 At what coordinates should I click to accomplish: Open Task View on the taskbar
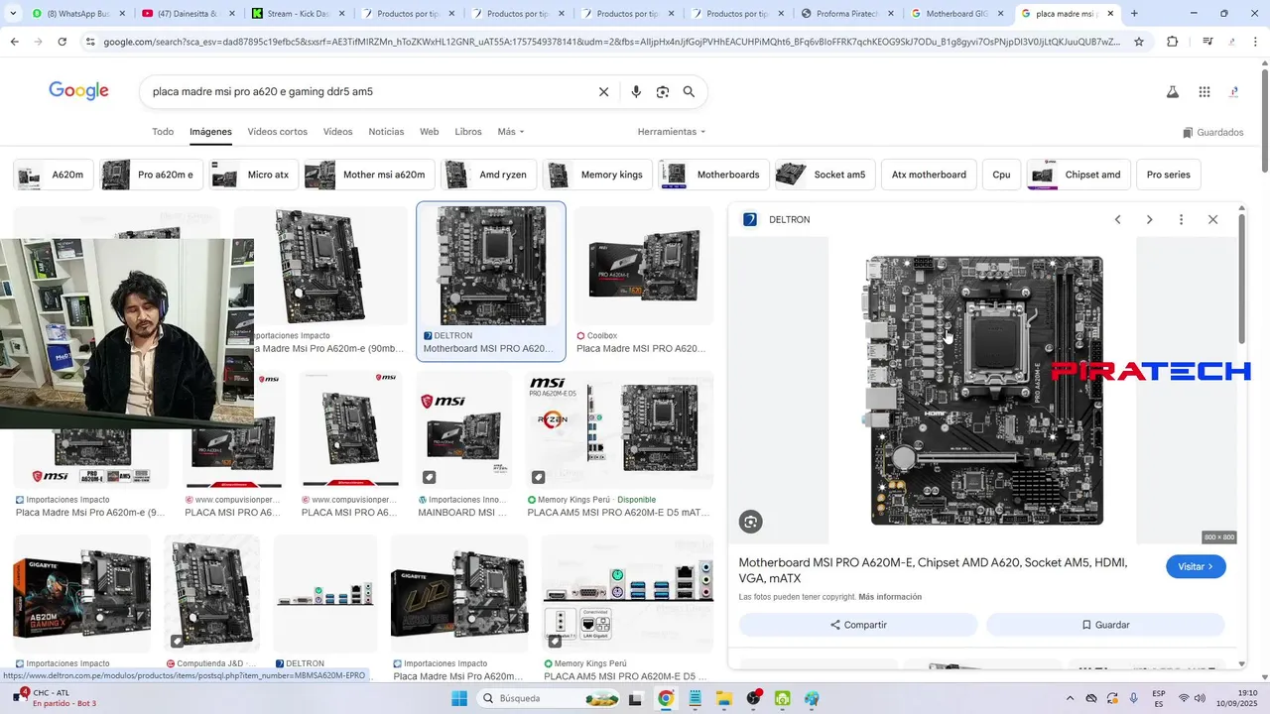(x=636, y=698)
